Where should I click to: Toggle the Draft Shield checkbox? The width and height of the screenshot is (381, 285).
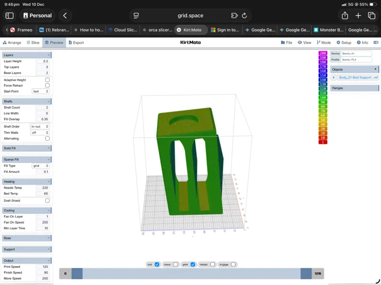(x=47, y=200)
